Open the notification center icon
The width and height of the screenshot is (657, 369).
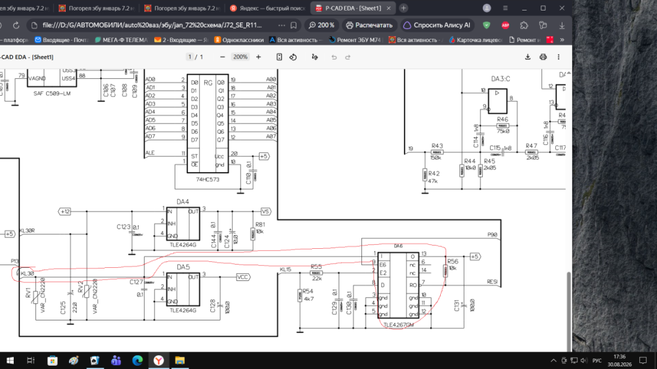[x=643, y=360]
